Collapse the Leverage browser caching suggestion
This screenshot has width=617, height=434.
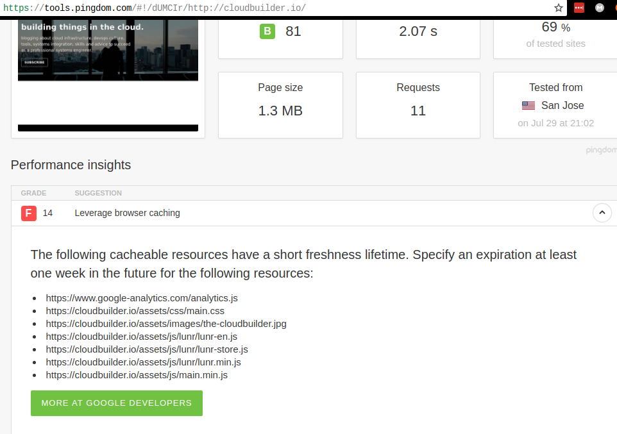[x=602, y=213]
